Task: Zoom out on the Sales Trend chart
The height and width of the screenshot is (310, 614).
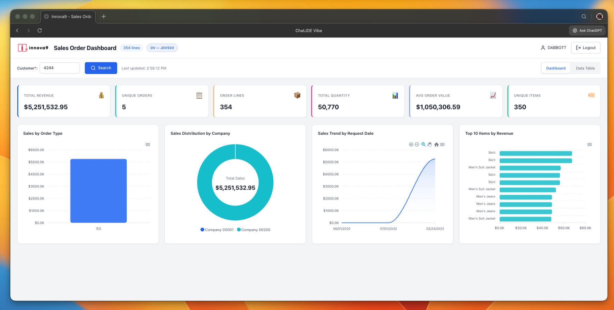Action: (417, 145)
